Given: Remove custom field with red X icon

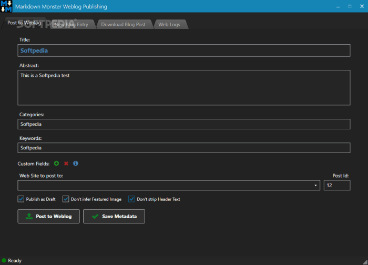Looking at the screenshot, I should click(x=66, y=164).
